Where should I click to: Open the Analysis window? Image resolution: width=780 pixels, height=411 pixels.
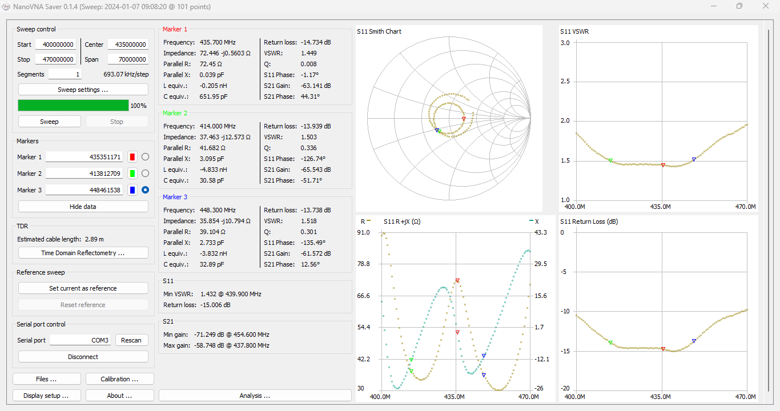(x=255, y=396)
